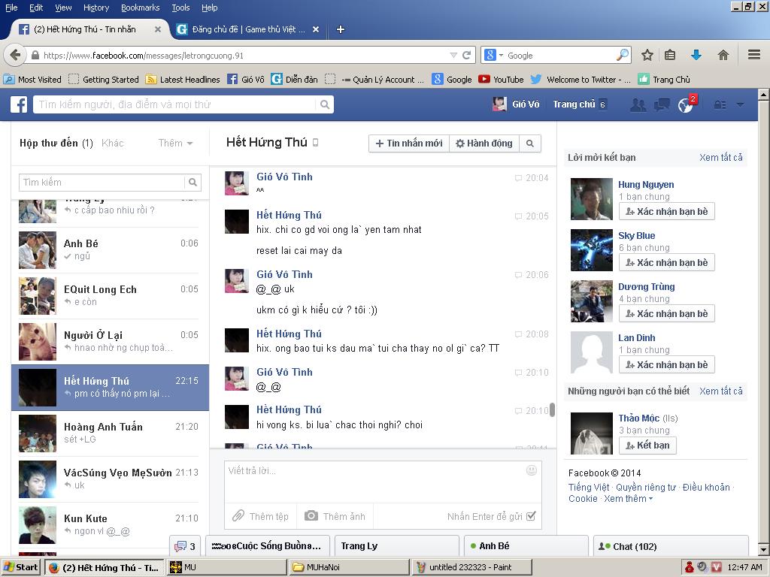Click Kết bạn for Thảo Mộc
770x577 pixels.
tap(647, 445)
